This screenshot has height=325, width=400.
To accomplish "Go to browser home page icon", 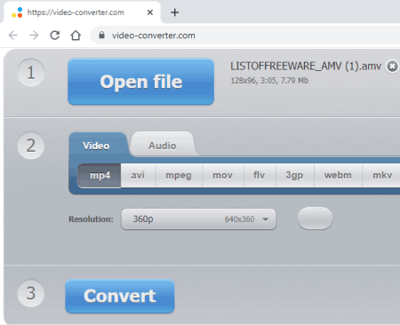I will tap(76, 36).
